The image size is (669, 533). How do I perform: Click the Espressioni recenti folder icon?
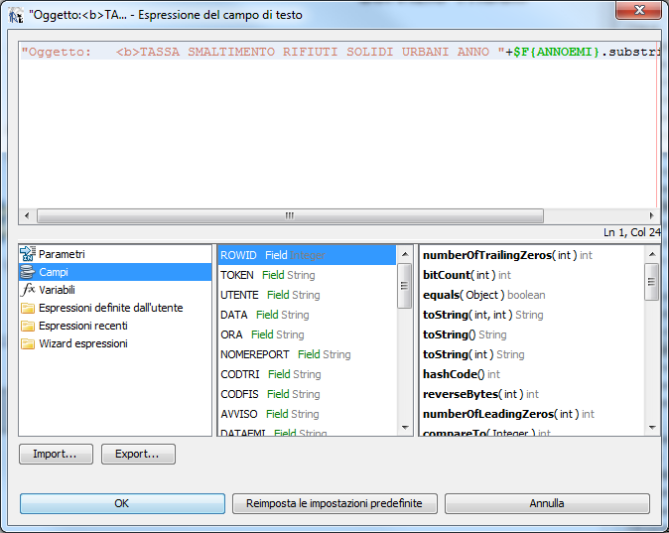(28, 327)
